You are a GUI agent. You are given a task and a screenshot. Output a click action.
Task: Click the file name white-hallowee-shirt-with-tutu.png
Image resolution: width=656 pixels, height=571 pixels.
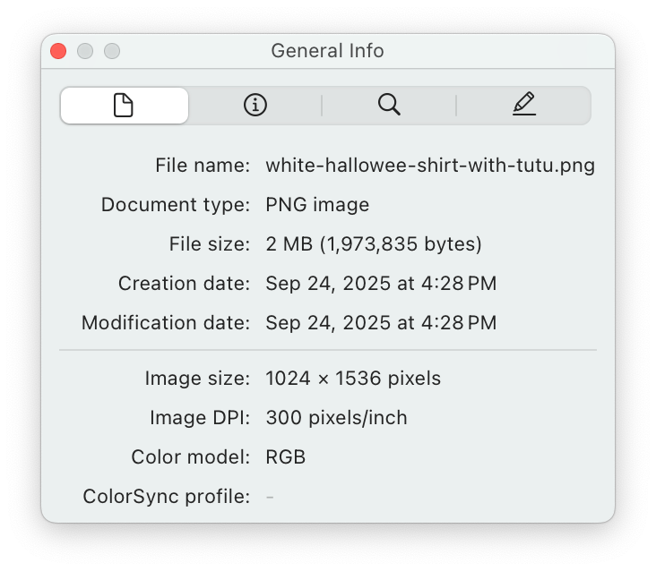430,166
